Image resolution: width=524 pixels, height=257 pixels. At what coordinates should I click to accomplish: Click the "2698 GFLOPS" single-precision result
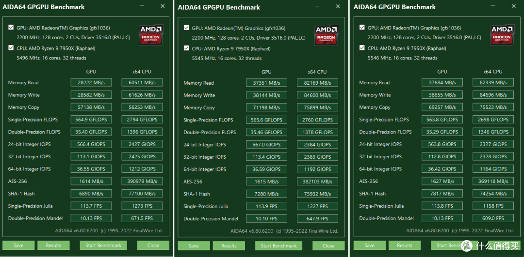493,120
